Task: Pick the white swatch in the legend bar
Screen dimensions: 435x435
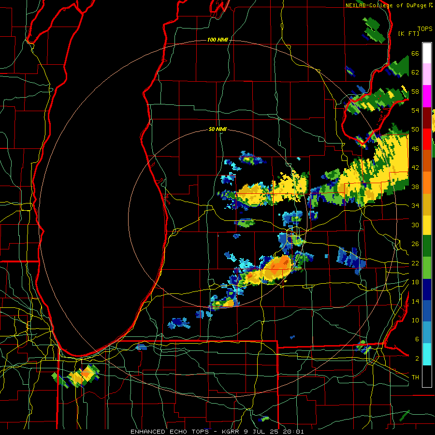Action: tap(427, 53)
